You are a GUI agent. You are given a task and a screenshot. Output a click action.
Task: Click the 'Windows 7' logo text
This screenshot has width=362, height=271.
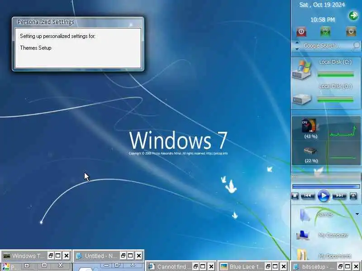pyautogui.click(x=178, y=140)
